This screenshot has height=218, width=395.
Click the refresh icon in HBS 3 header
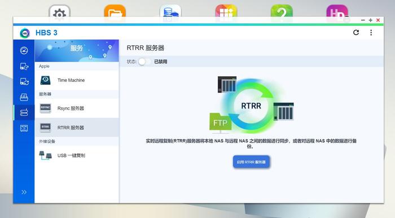click(x=356, y=33)
